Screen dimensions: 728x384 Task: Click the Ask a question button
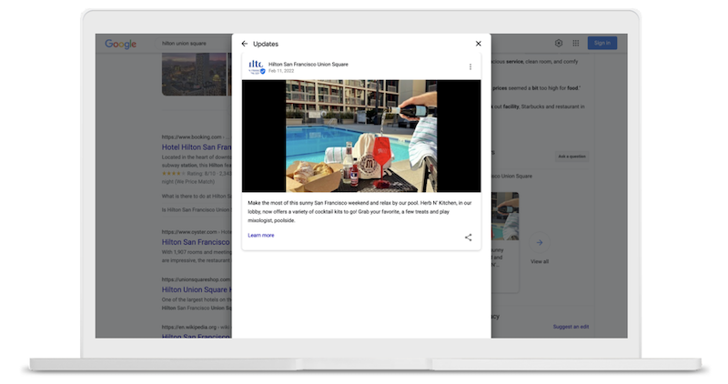point(571,157)
